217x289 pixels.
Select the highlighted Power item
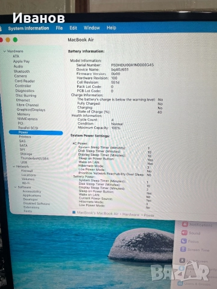pos(36,132)
